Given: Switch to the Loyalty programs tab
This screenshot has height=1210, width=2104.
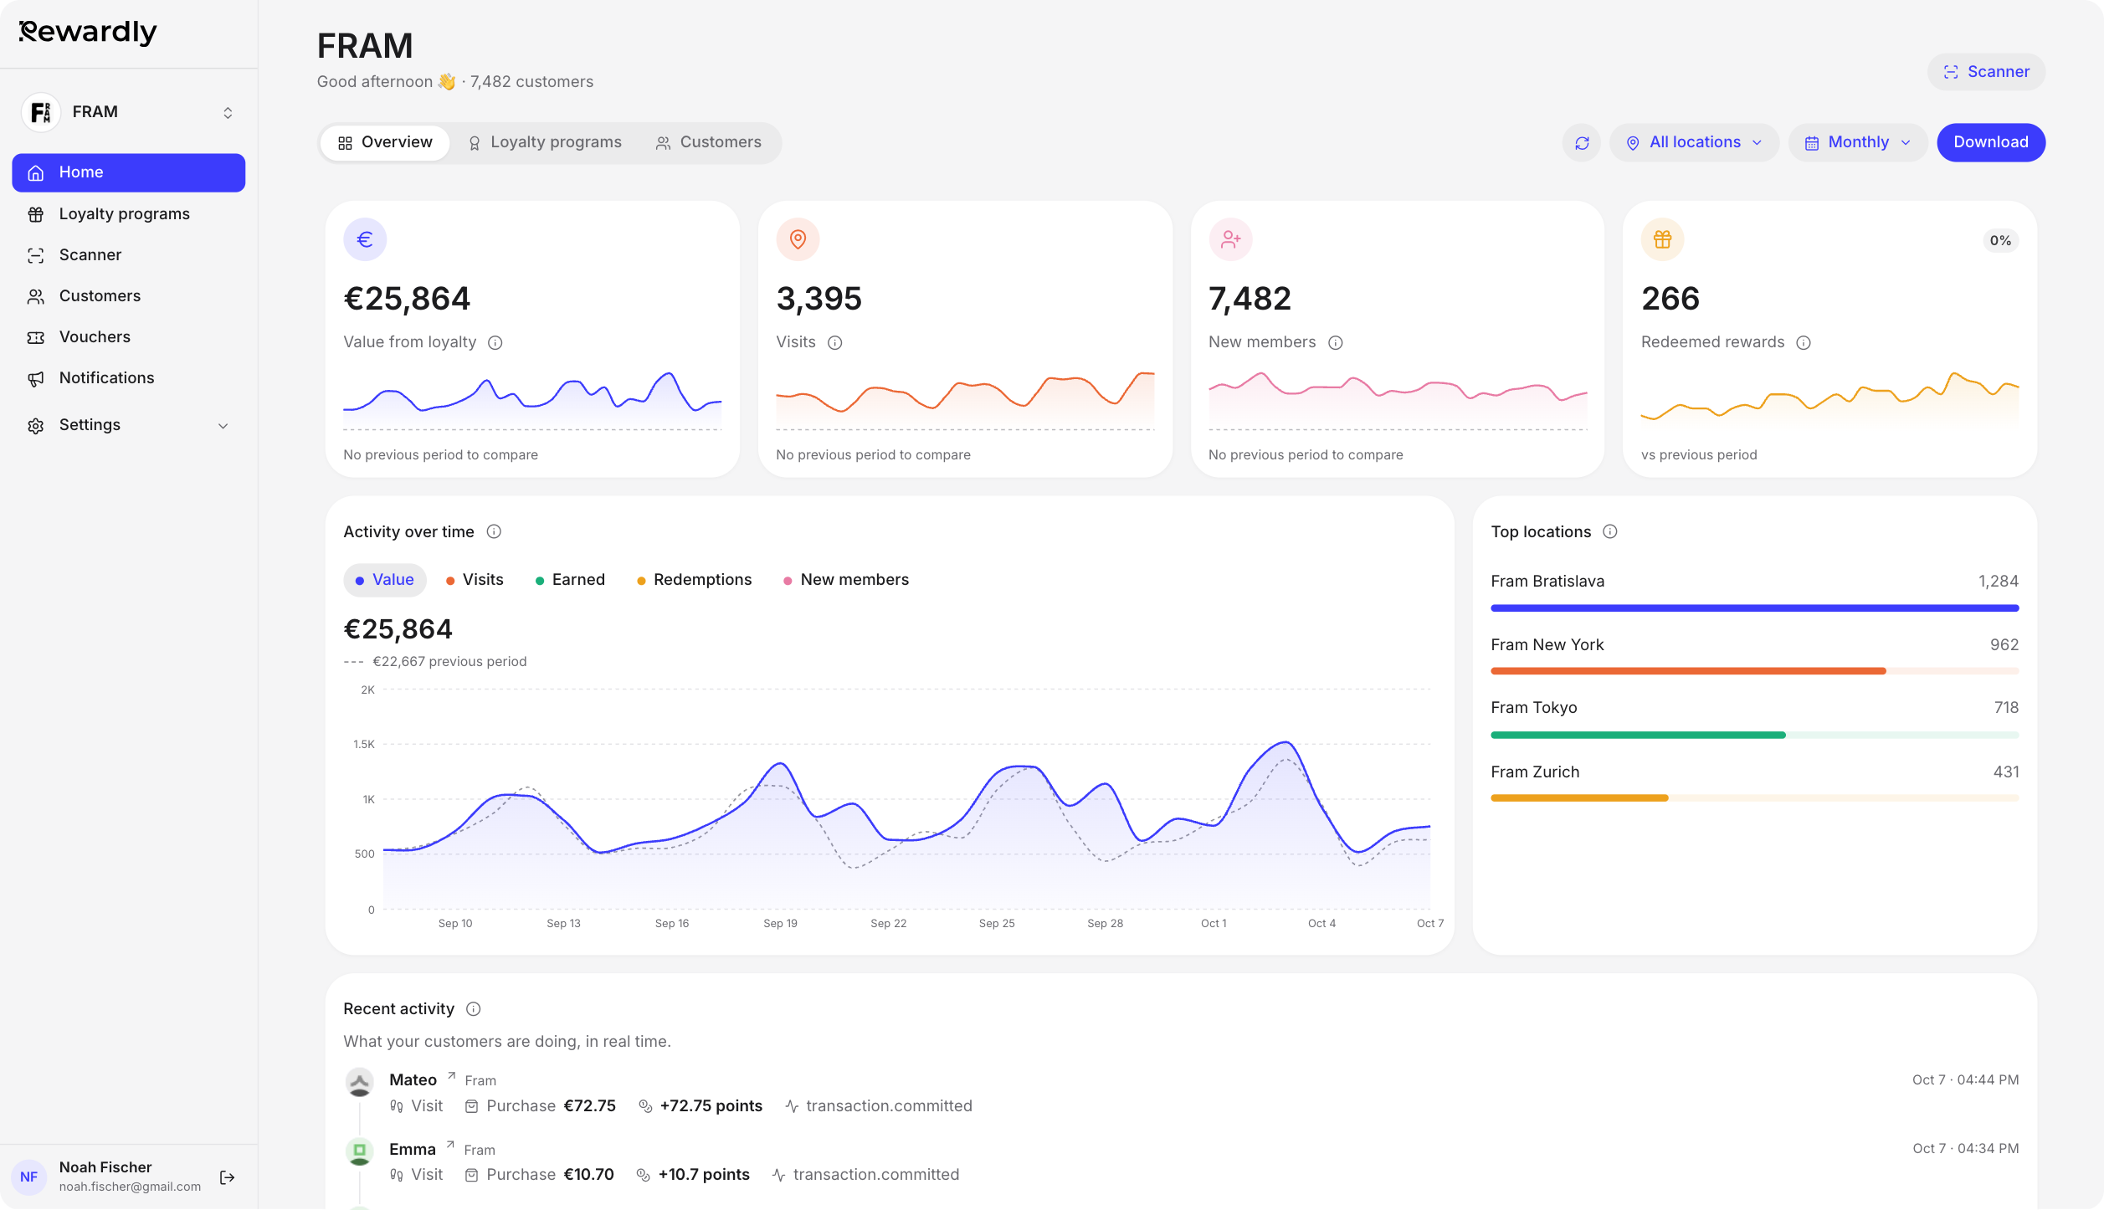Looking at the screenshot, I should tap(545, 143).
